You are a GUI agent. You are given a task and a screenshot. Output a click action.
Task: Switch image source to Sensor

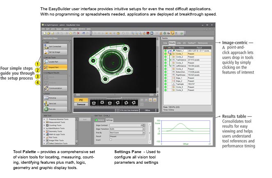click(81, 104)
